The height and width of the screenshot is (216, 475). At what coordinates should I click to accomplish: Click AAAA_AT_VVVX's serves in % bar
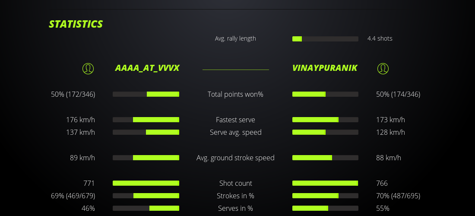pos(146,208)
